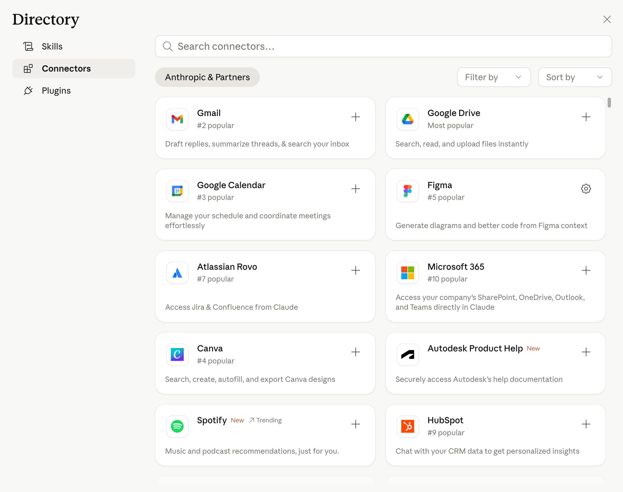This screenshot has height=492, width=623.
Task: Click Canva's "#4 popular" label
Action: point(216,361)
